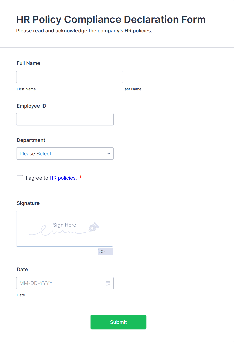
Task: Enable the HR policy agreement acknowledgment
Action: coord(20,178)
